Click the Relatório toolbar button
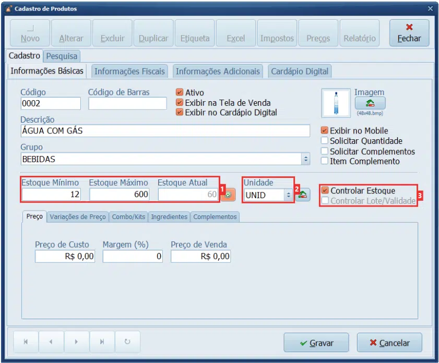The image size is (439, 363). pyautogui.click(x=360, y=33)
